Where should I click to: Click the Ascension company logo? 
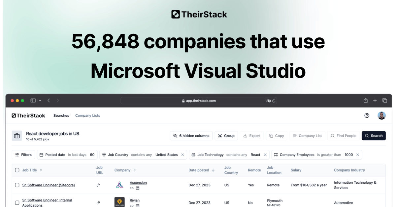click(119, 185)
